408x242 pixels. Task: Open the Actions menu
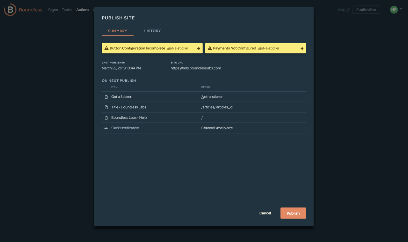pos(83,10)
